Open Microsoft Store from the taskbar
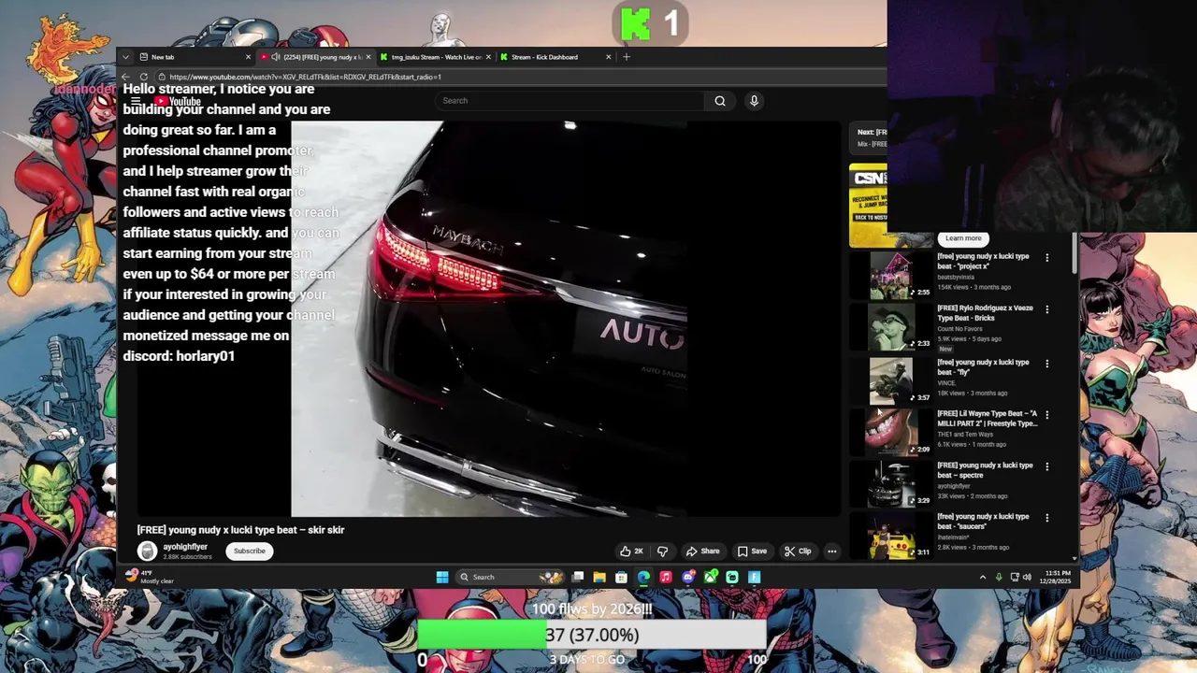Screen dimensions: 1197x673 [621, 578]
